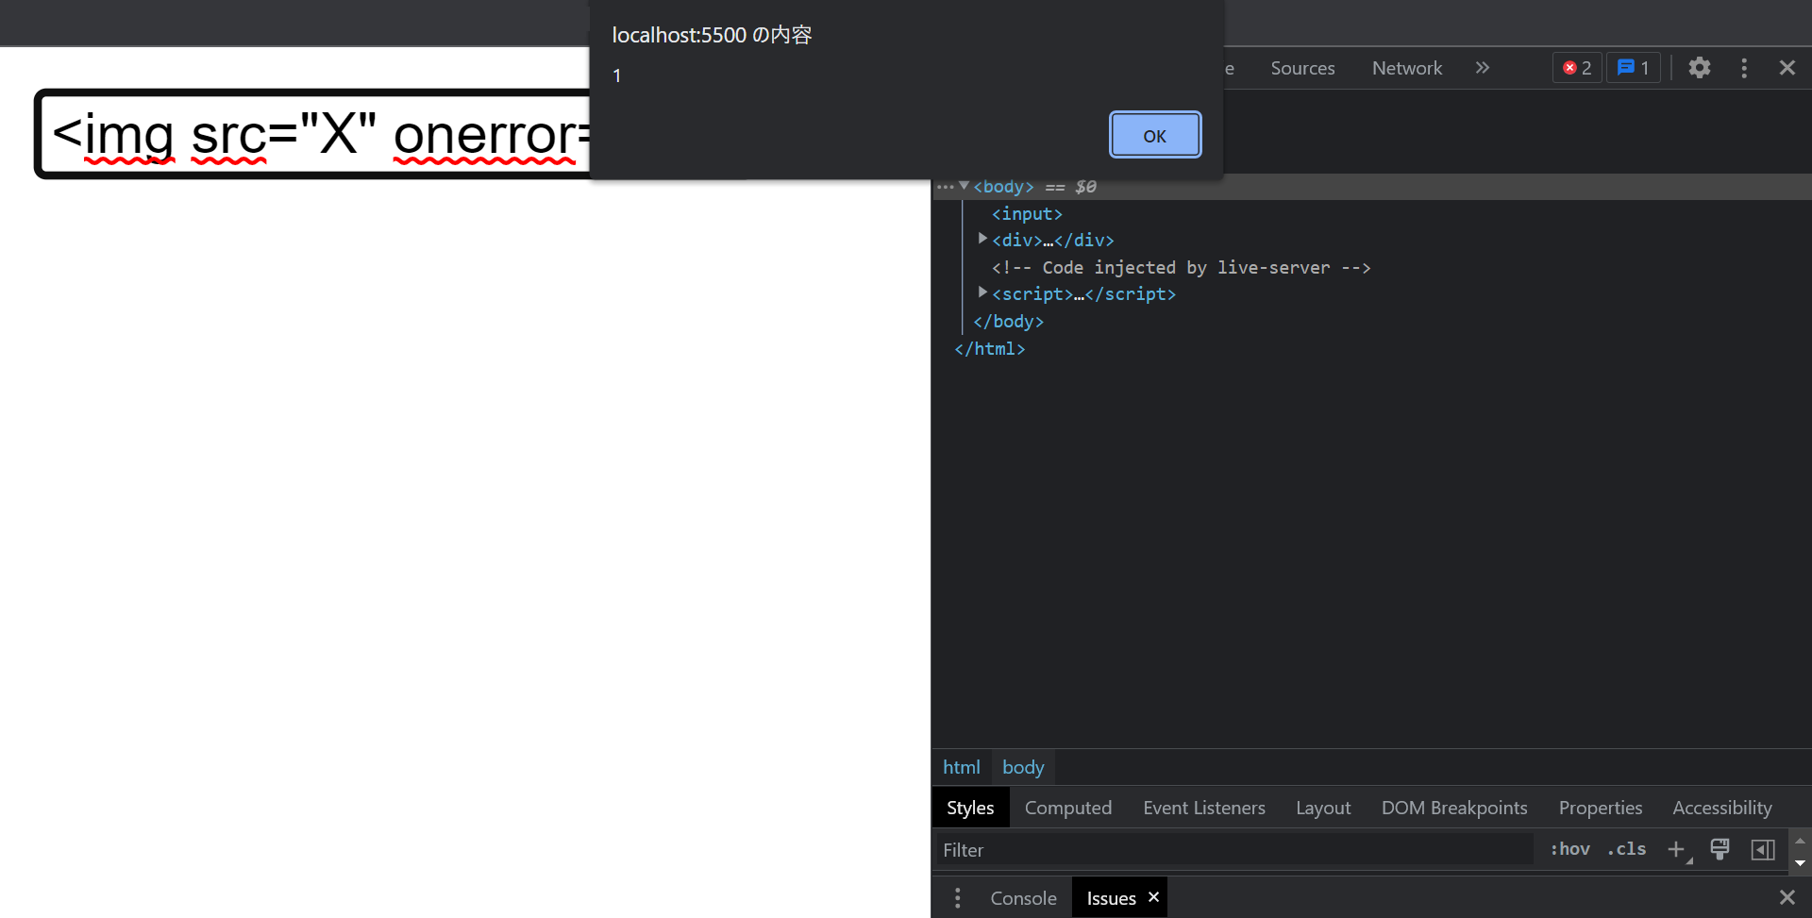
Task: Expand the div element node
Action: [x=982, y=239]
